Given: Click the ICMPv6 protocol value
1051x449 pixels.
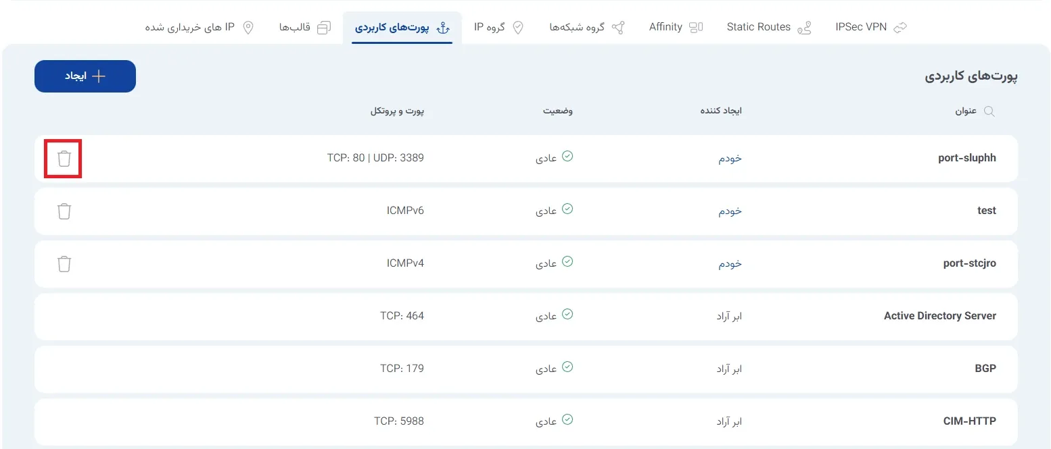Looking at the screenshot, I should coord(405,211).
